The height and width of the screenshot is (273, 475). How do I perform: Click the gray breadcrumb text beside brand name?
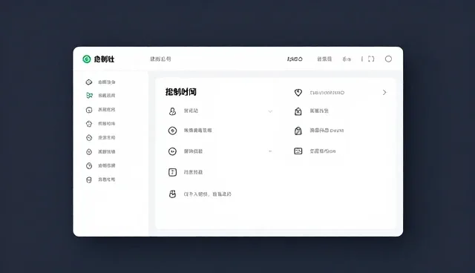(160, 59)
